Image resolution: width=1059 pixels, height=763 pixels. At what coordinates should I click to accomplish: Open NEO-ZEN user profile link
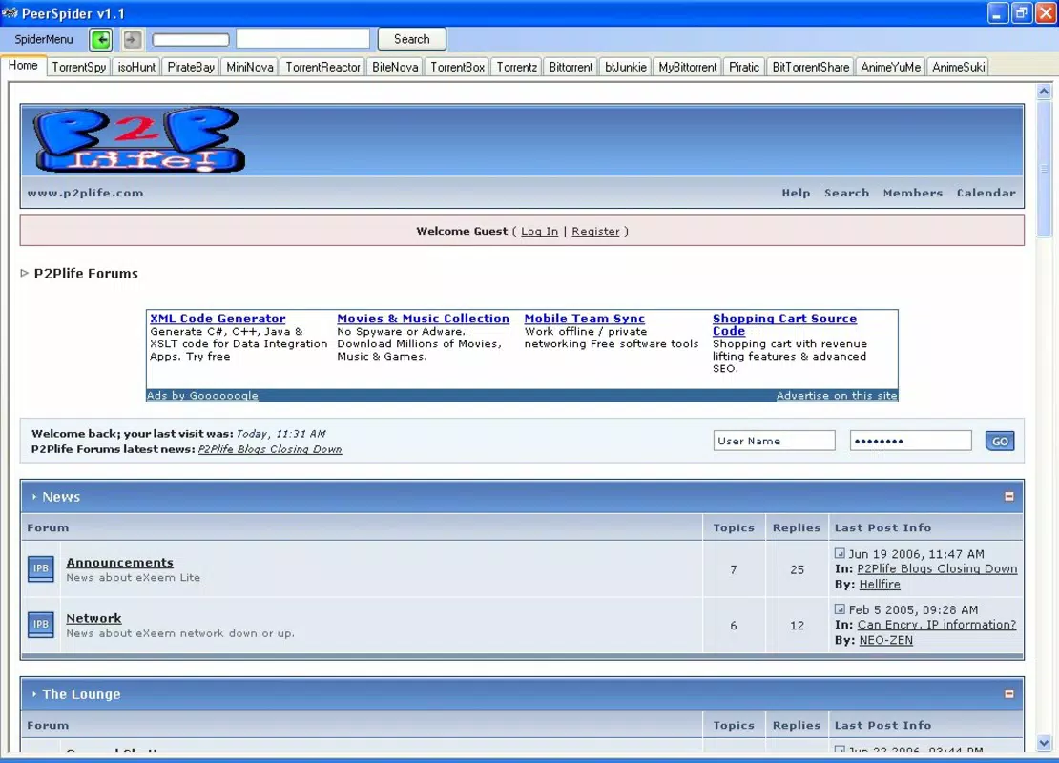pos(885,640)
